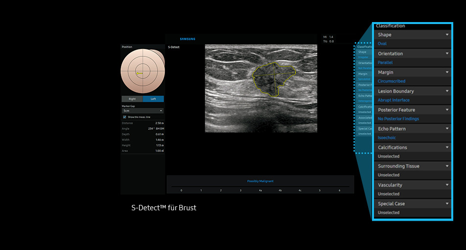Click the 'Isoechoic' echo pattern value

[x=387, y=137]
